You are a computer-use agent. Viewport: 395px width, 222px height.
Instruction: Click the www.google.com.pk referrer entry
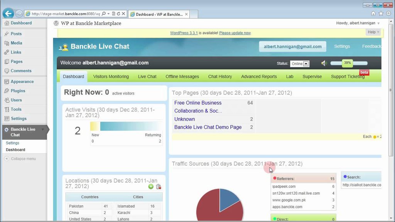(x=289, y=200)
